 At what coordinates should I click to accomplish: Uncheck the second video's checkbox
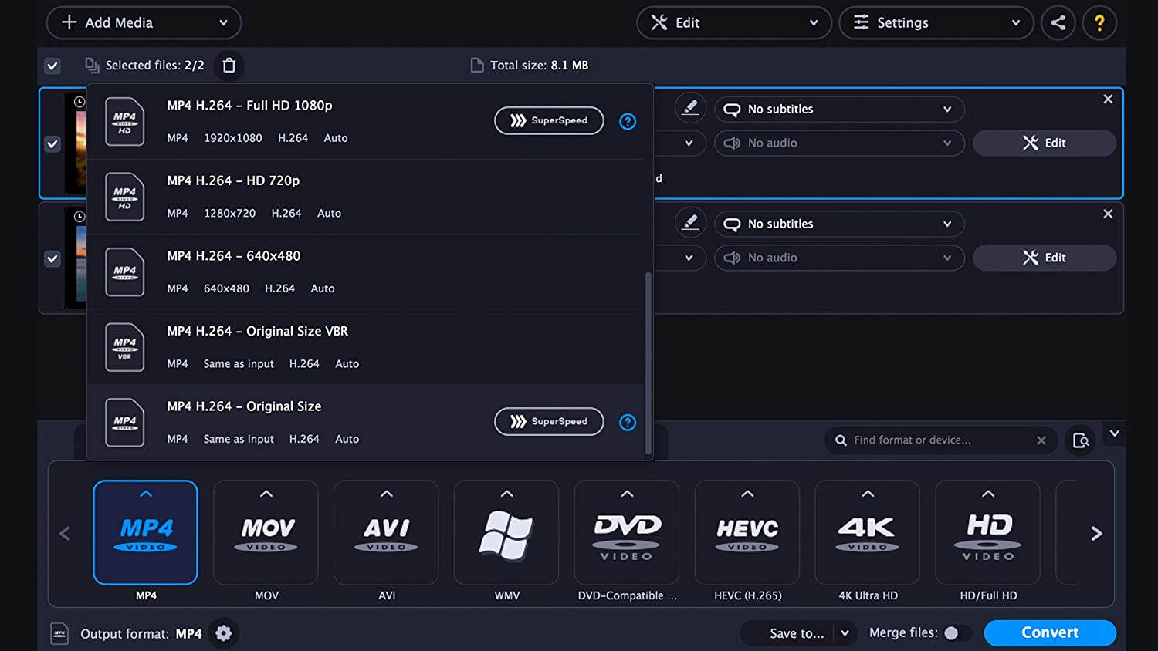coord(52,258)
